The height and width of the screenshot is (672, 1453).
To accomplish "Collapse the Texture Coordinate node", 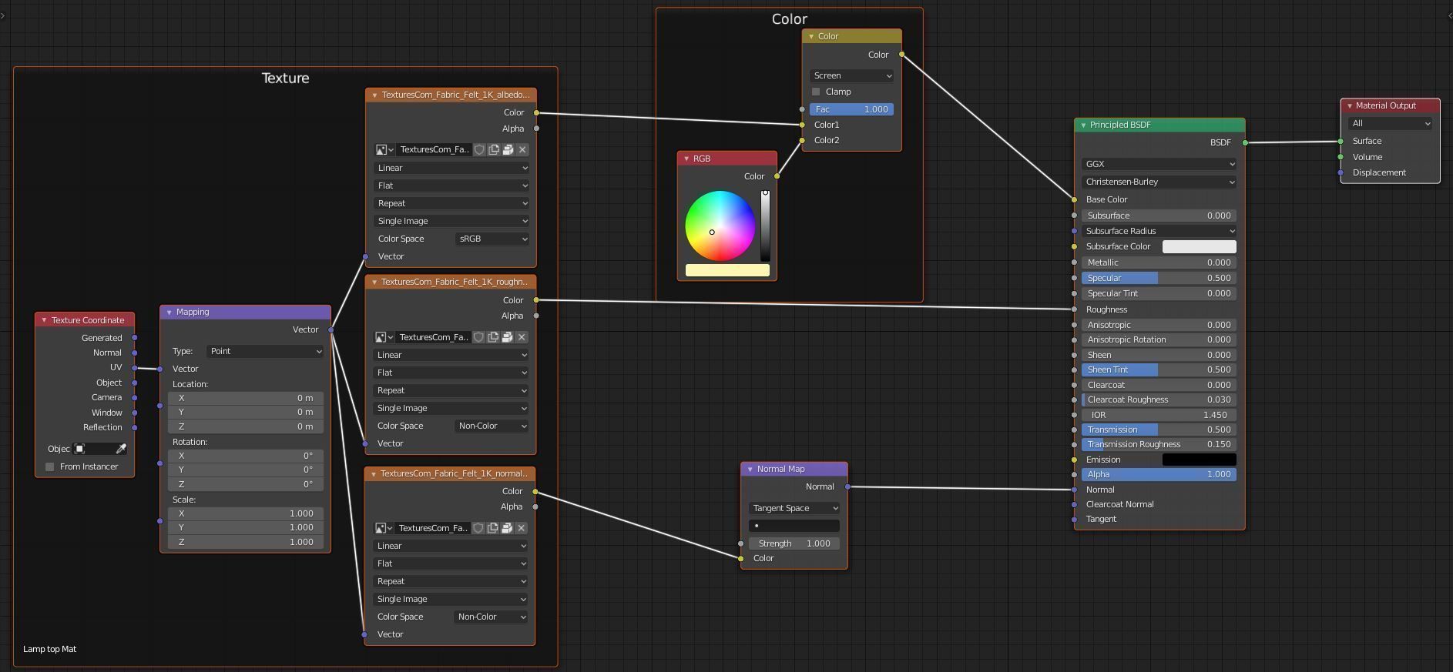I will click(44, 320).
